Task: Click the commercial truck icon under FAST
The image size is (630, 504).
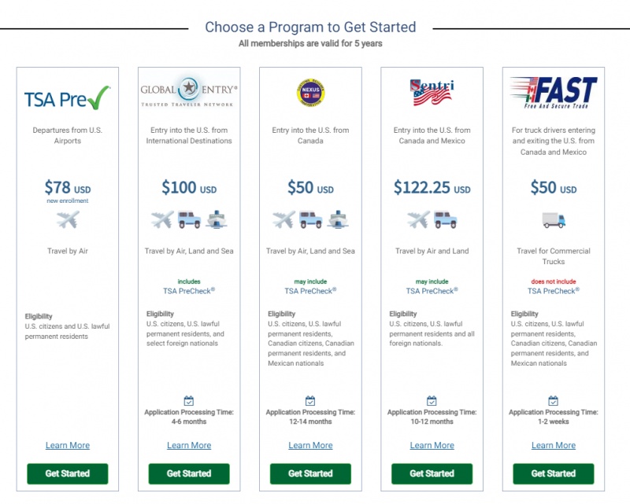Action: pyautogui.click(x=554, y=220)
